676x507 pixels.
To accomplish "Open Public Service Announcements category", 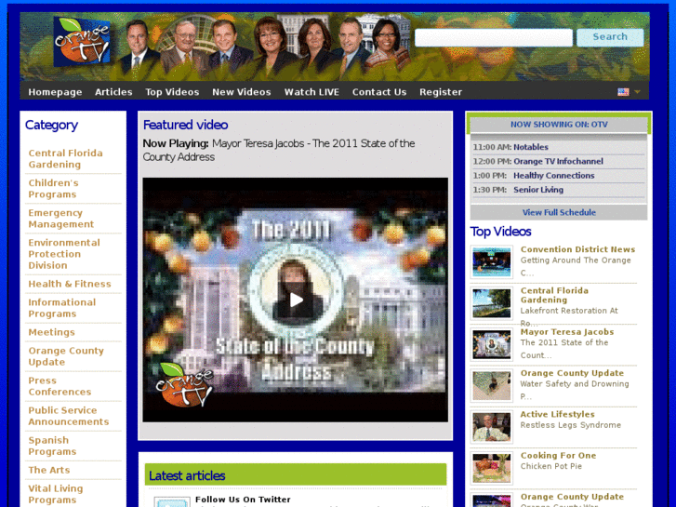I will [x=69, y=416].
